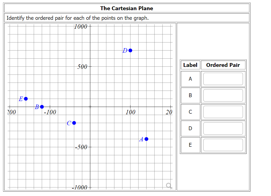Select point C below the x-axis
This screenshot has height=196, width=271.
click(x=74, y=123)
